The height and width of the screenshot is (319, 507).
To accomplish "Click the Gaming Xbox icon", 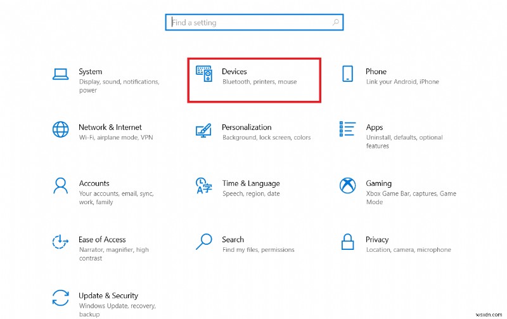I will coord(347,186).
